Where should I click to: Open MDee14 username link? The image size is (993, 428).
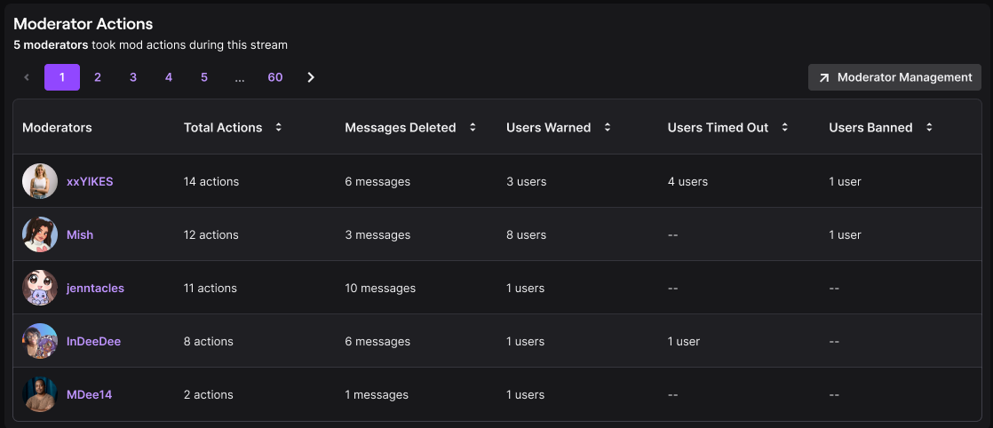click(89, 394)
